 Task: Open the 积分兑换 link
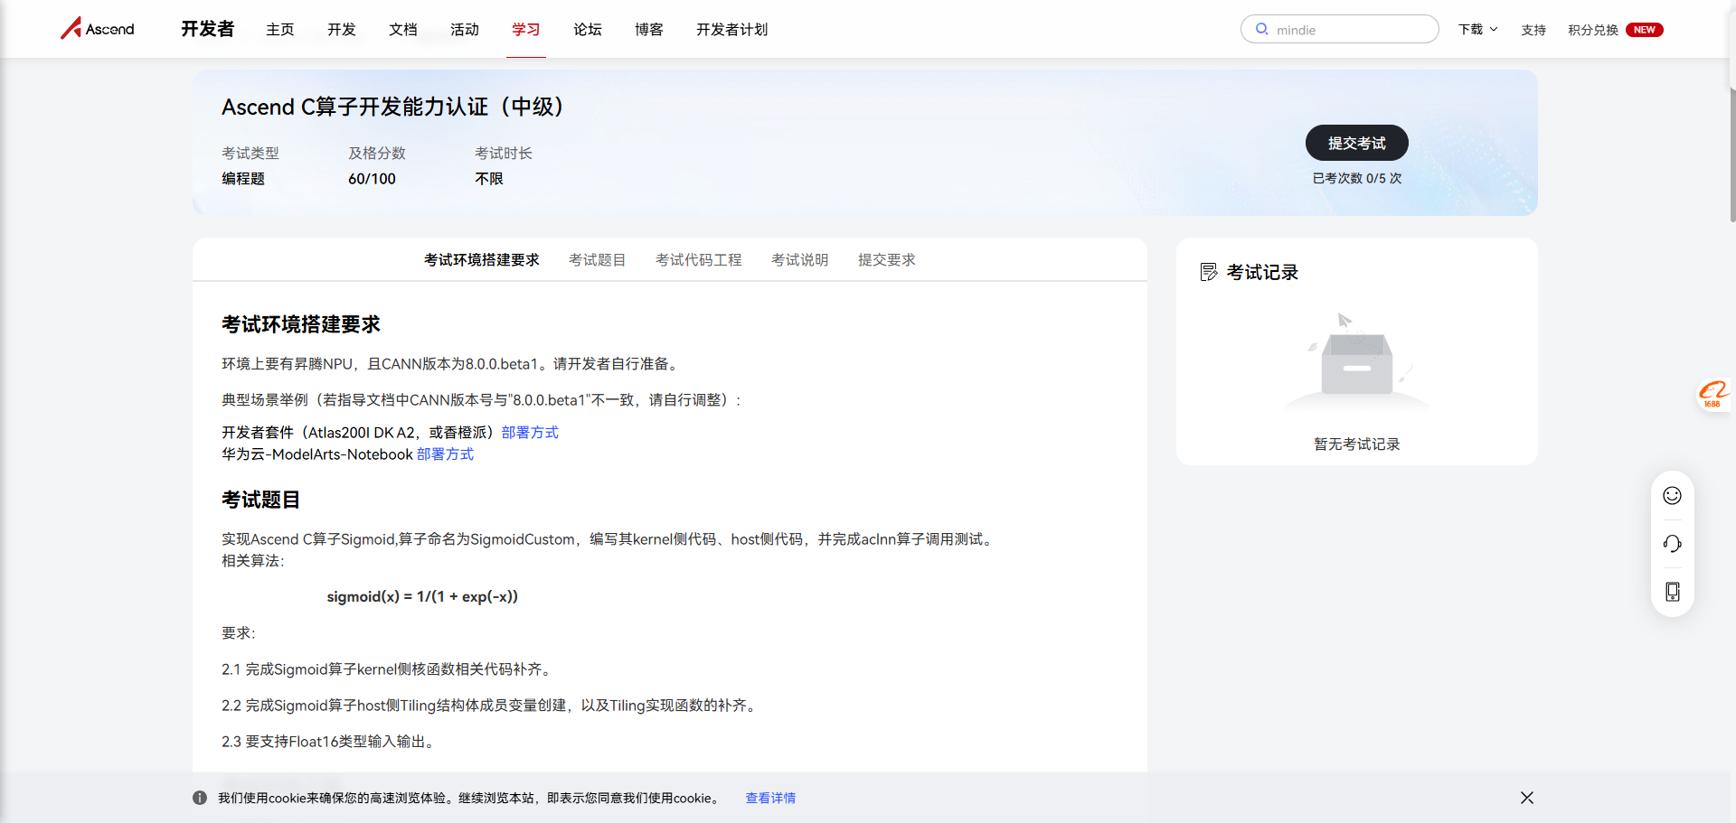(x=1593, y=30)
